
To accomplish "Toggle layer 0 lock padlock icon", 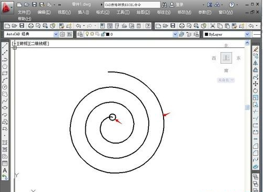I will [x=103, y=34].
